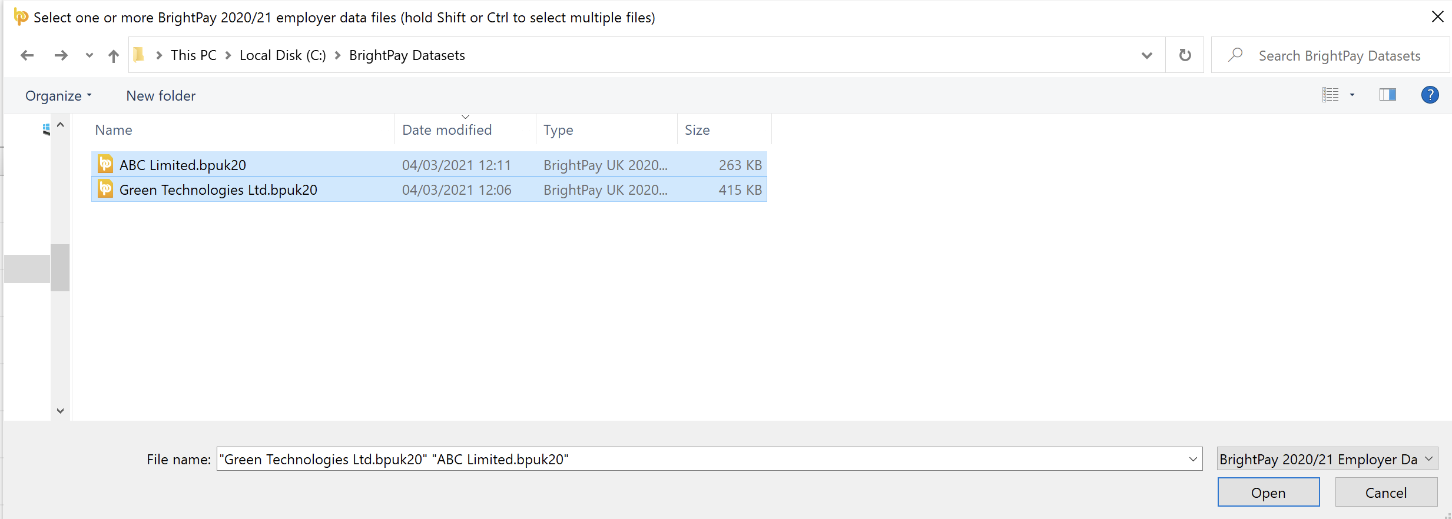
Task: Go forward in folder history
Action: coord(61,55)
